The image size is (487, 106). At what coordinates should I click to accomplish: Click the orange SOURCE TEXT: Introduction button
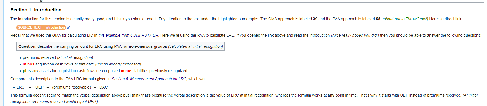pyautogui.click(x=41, y=27)
